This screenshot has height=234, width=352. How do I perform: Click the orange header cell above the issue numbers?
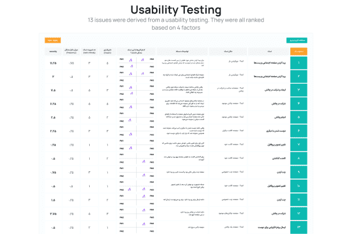pyautogui.click(x=299, y=51)
